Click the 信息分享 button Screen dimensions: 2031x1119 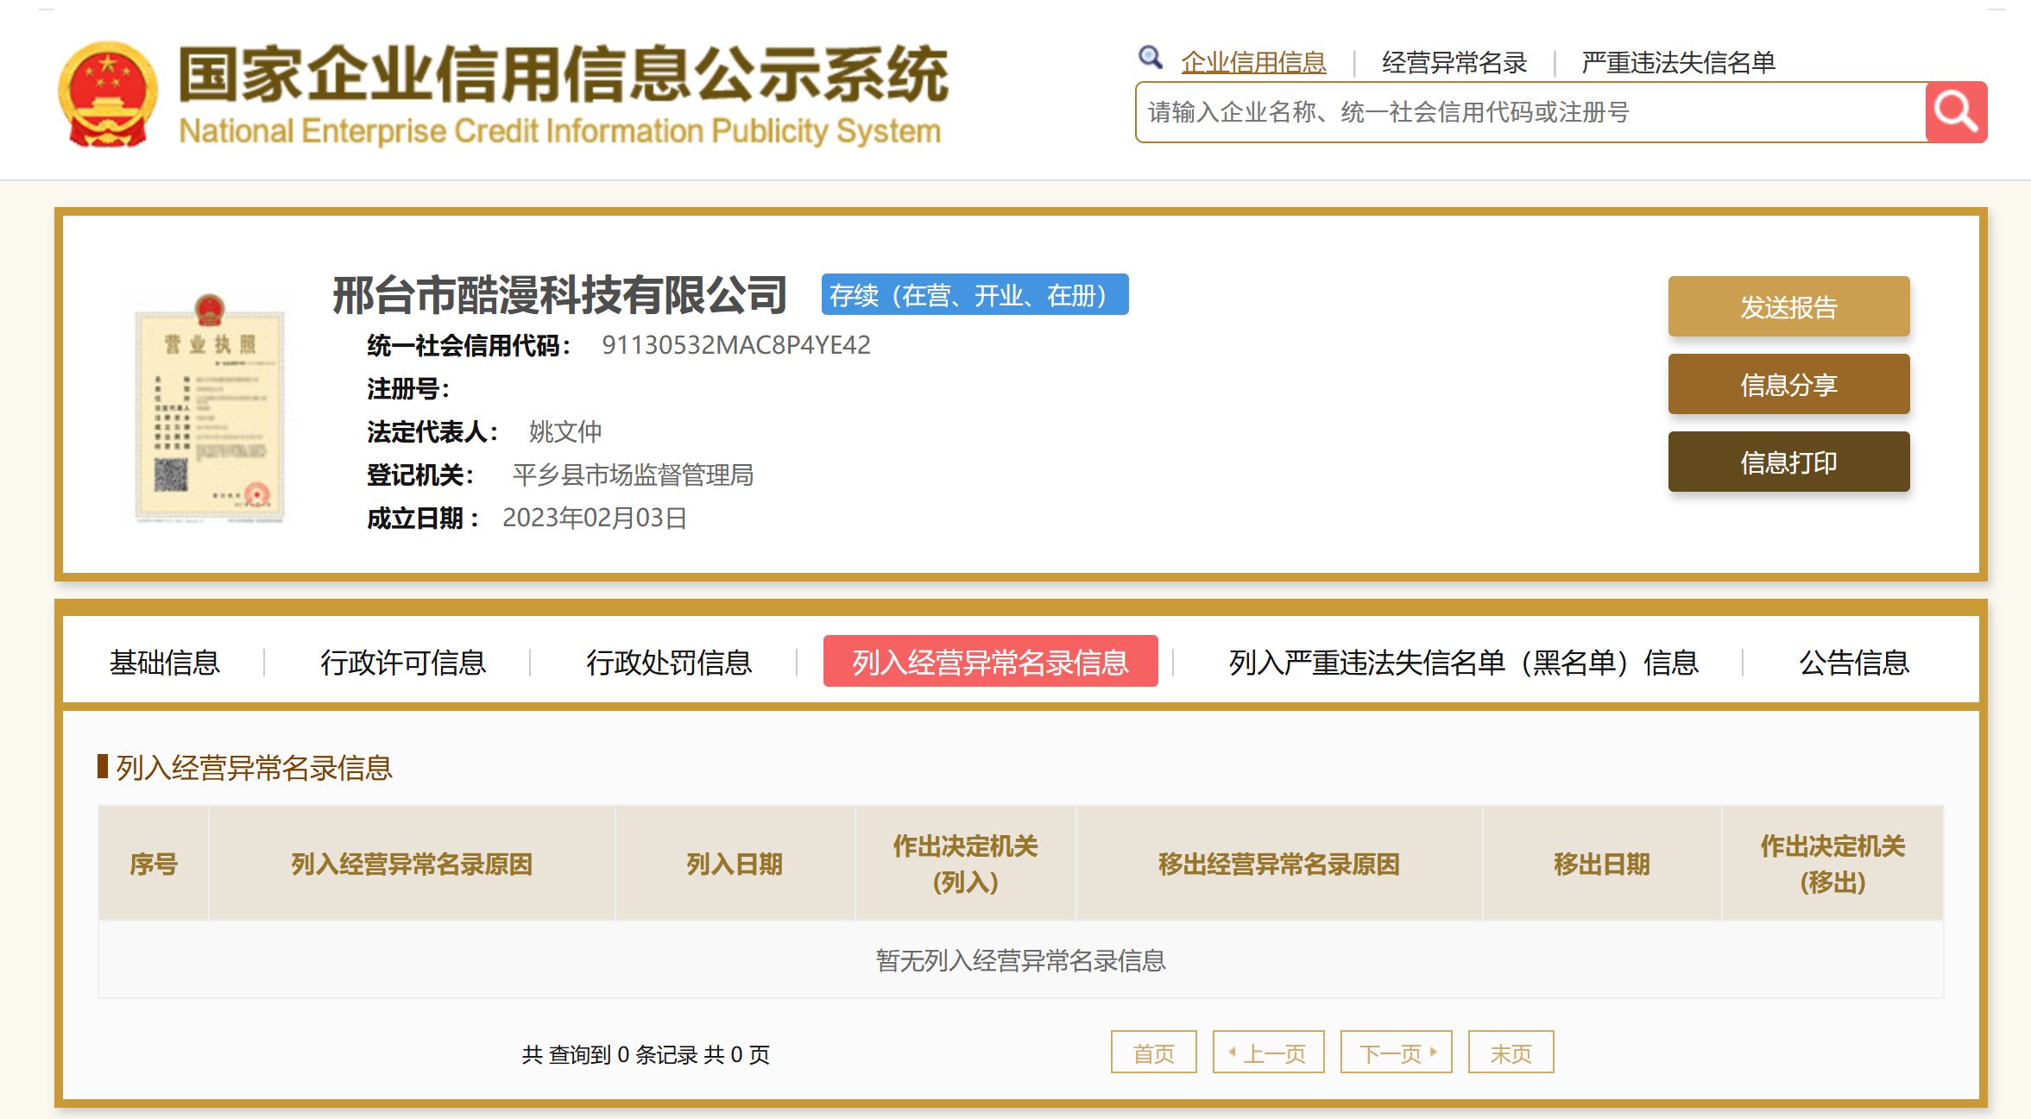(x=1788, y=384)
